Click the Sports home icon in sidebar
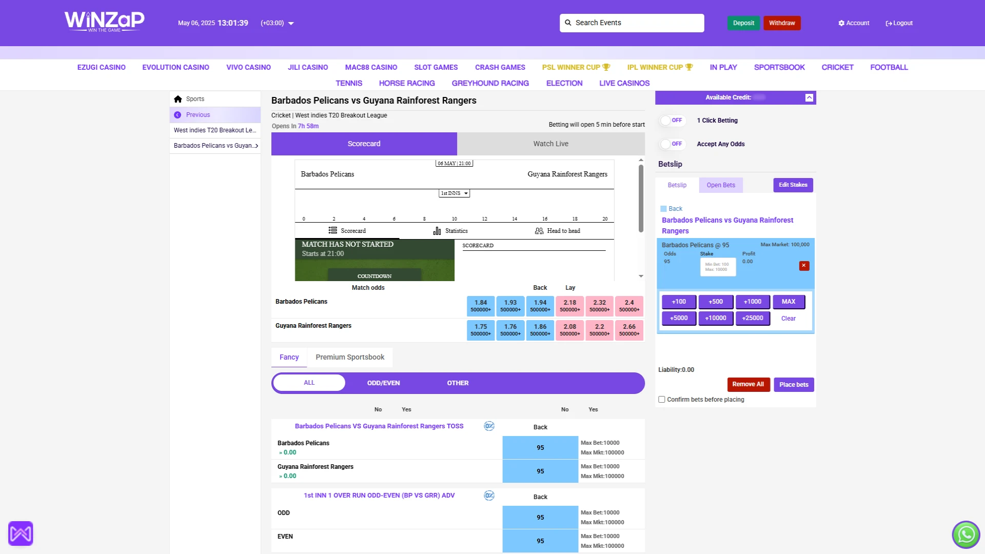The image size is (985, 554). coord(178,98)
